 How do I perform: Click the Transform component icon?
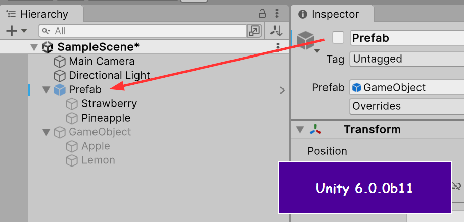(315, 130)
